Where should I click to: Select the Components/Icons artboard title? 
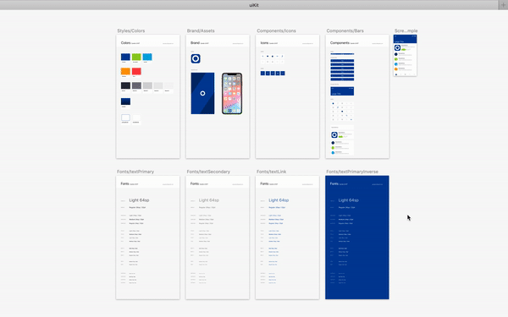[276, 30]
